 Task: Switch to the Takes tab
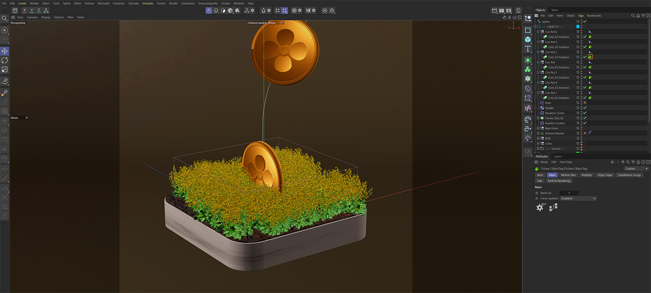[554, 10]
